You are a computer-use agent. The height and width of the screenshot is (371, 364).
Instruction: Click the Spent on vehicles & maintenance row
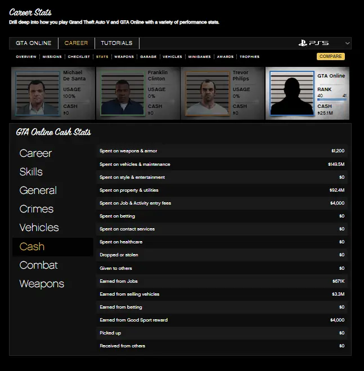coord(222,164)
